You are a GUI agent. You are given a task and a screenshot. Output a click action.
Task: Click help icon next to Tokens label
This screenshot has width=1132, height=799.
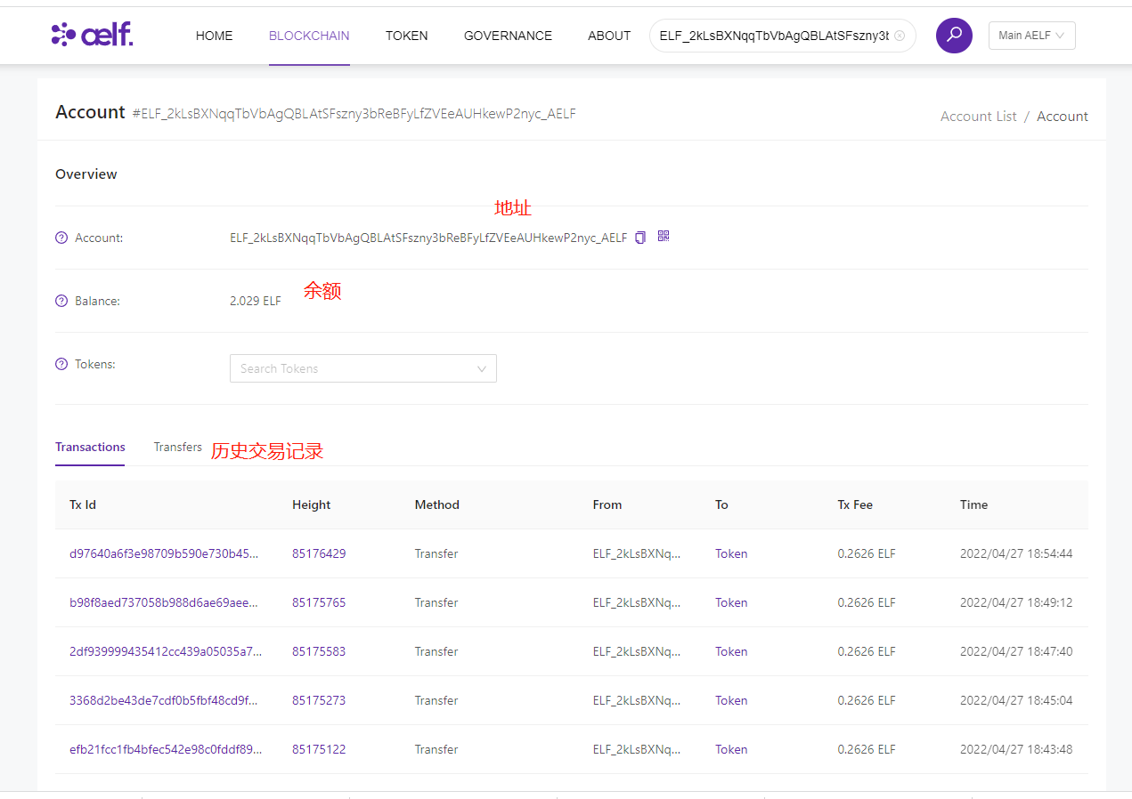click(x=61, y=364)
